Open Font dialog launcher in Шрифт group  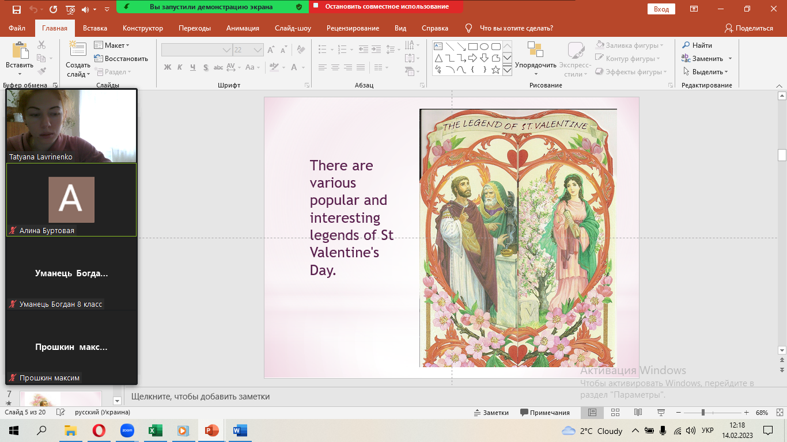point(308,85)
